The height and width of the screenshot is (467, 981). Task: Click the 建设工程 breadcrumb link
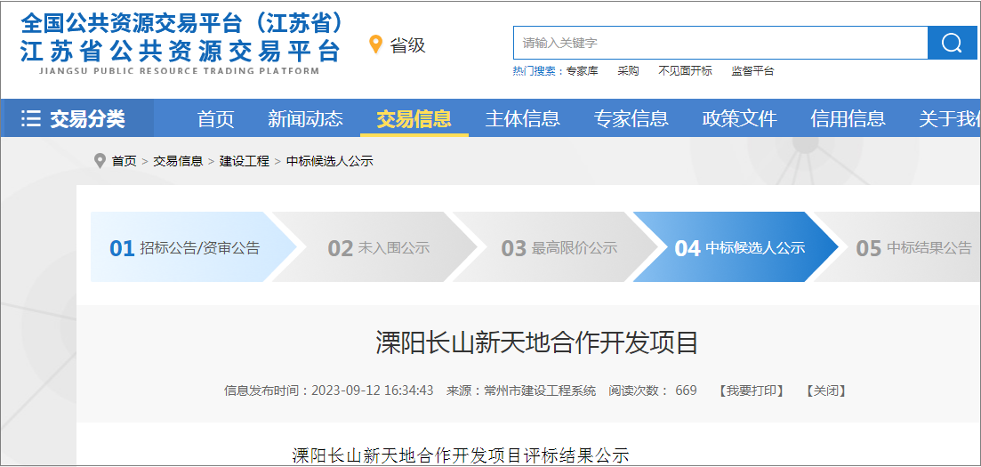point(245,161)
